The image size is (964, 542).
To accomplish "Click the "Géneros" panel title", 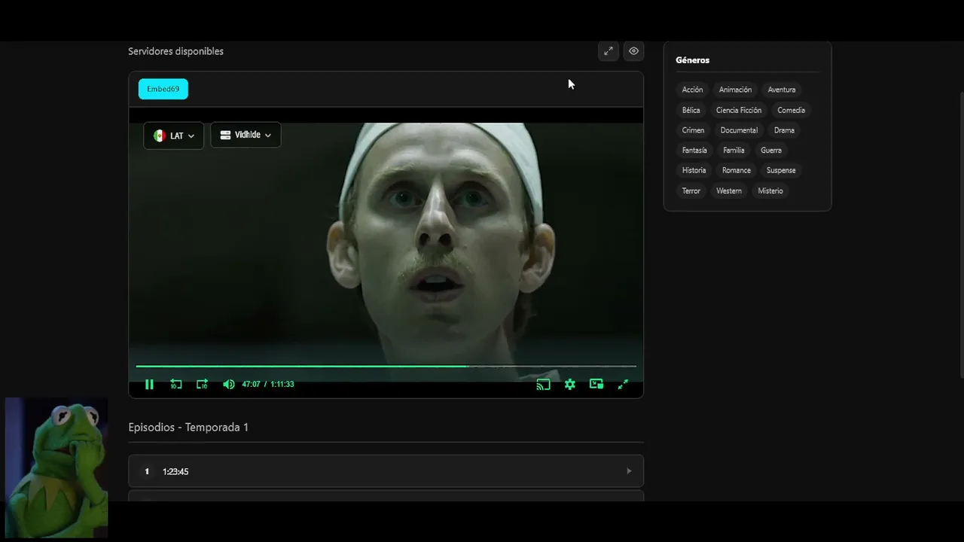I will click(693, 60).
